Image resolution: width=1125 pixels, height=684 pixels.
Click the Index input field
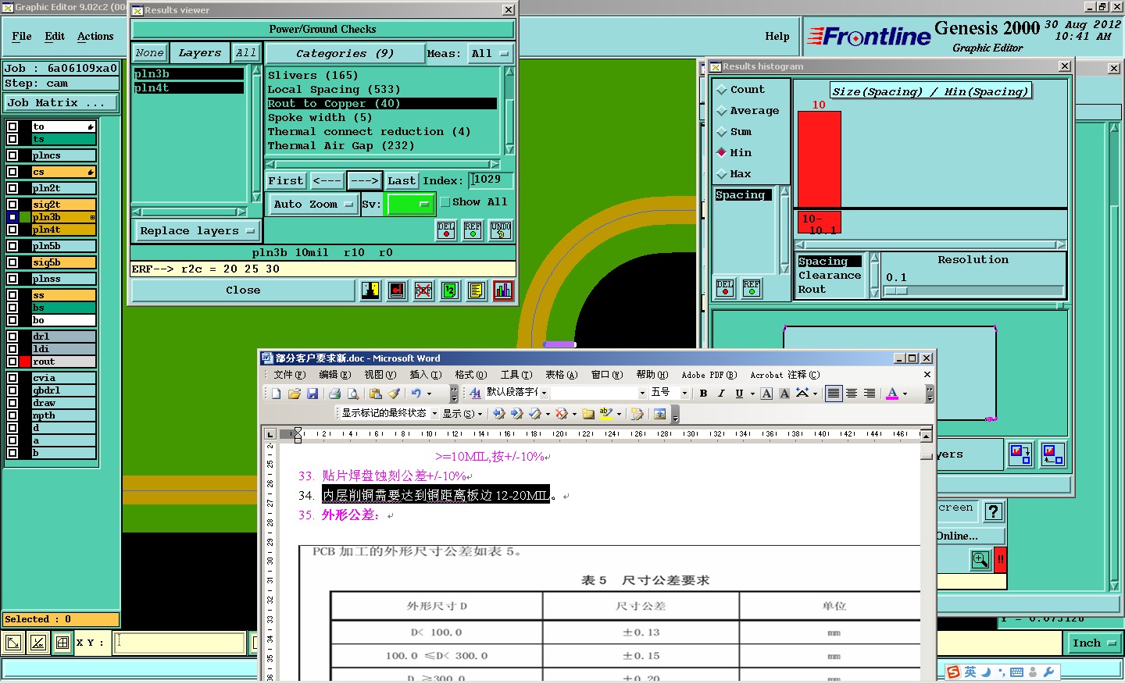(491, 180)
